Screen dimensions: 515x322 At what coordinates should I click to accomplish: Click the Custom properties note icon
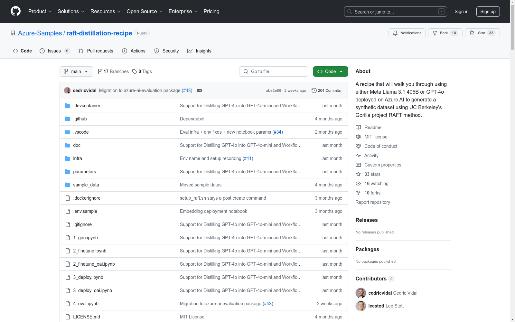358,165
